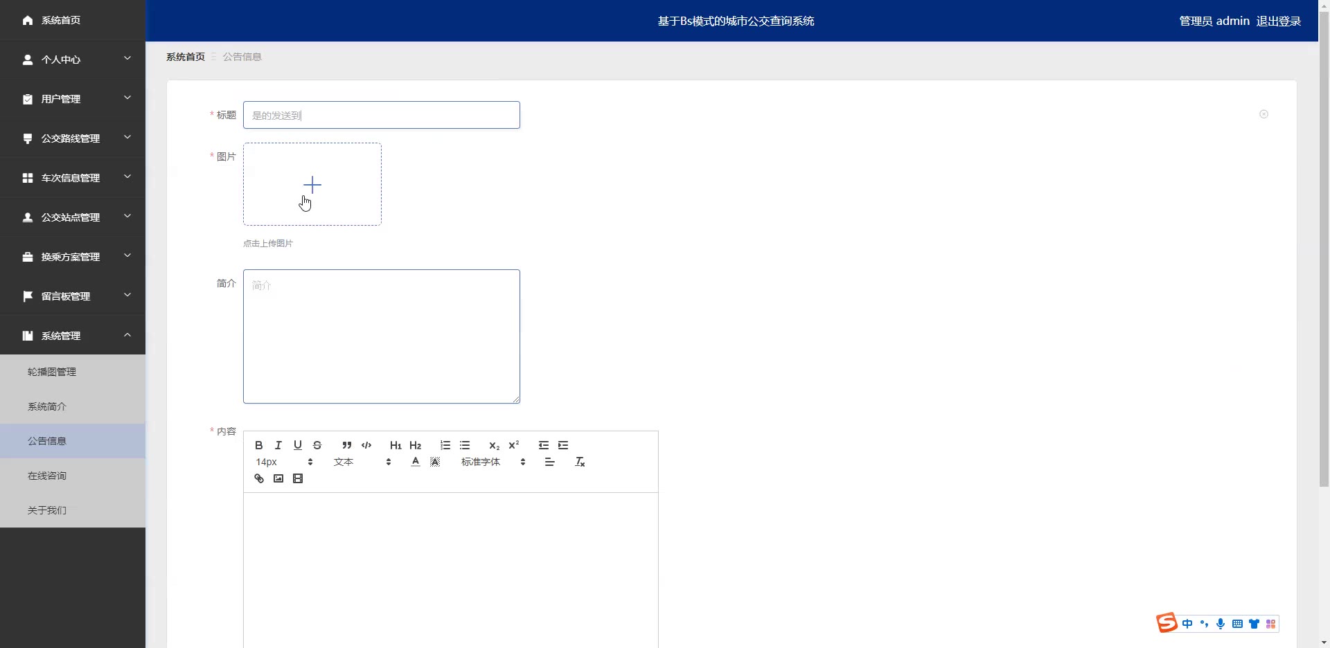Toggle underline formatting in editor toolbar

(x=297, y=445)
